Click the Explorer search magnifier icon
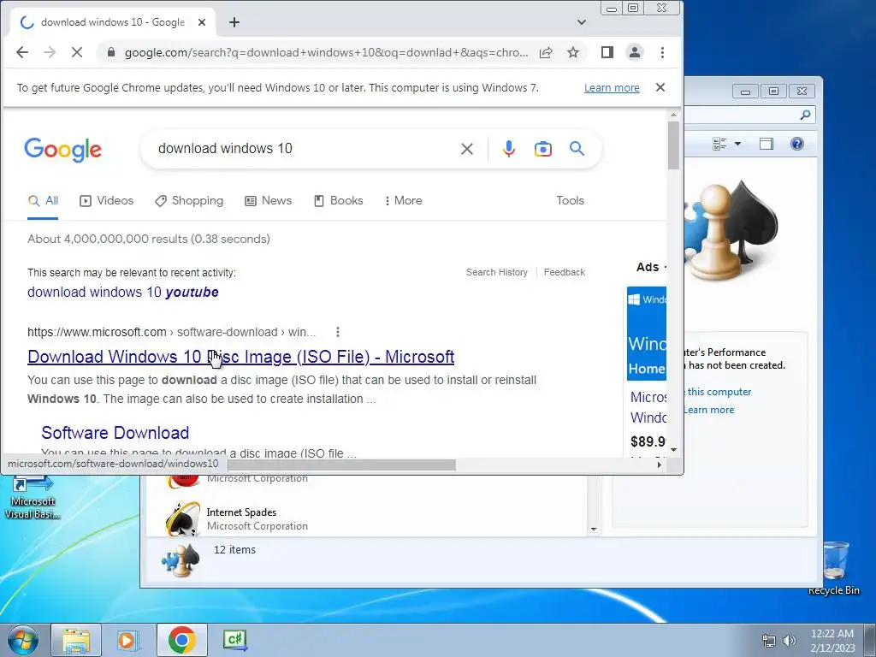876x657 pixels. [805, 115]
